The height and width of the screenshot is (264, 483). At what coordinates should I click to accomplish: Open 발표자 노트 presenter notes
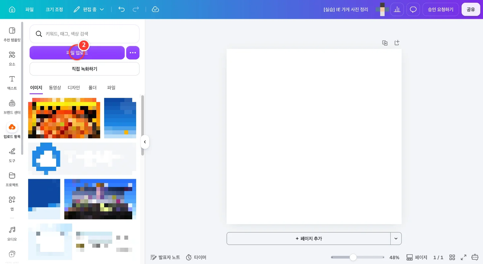coord(165,257)
